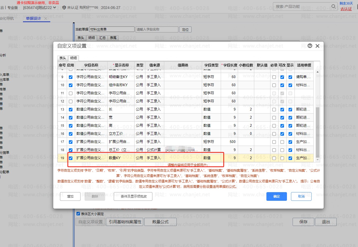
Task: Close the 自定义项设置 dialog with X
Action: pyautogui.click(x=317, y=46)
